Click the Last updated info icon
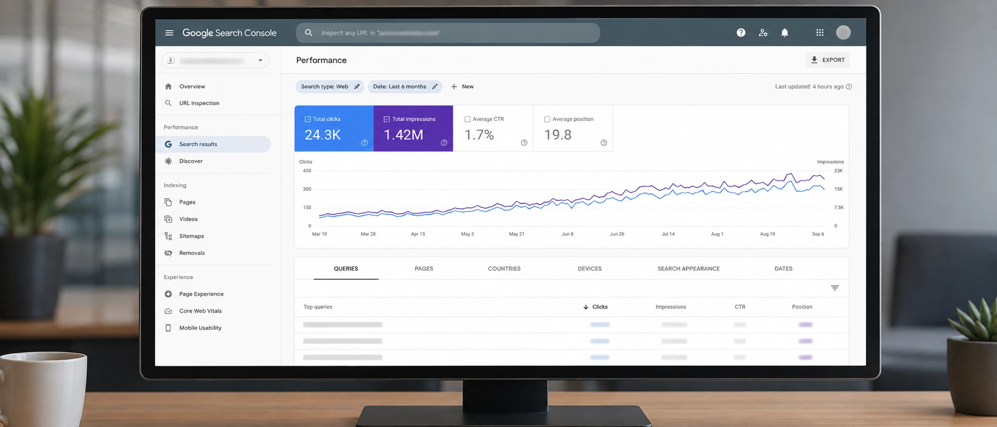This screenshot has height=427, width=997. point(849,87)
